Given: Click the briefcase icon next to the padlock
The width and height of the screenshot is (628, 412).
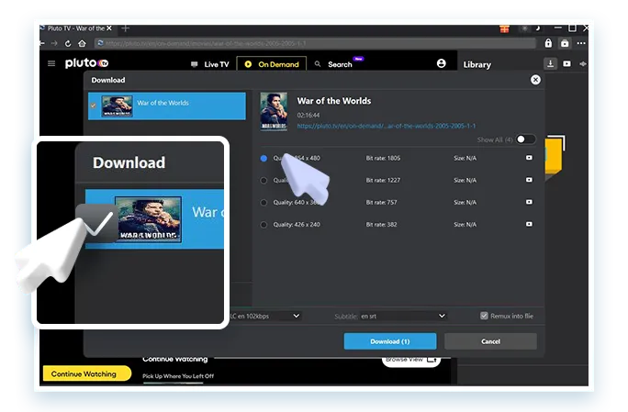Looking at the screenshot, I should click(565, 43).
